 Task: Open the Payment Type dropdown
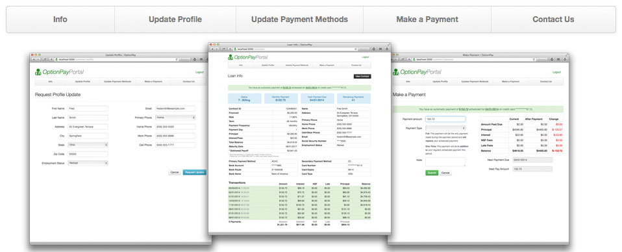pyautogui.click(x=445, y=128)
